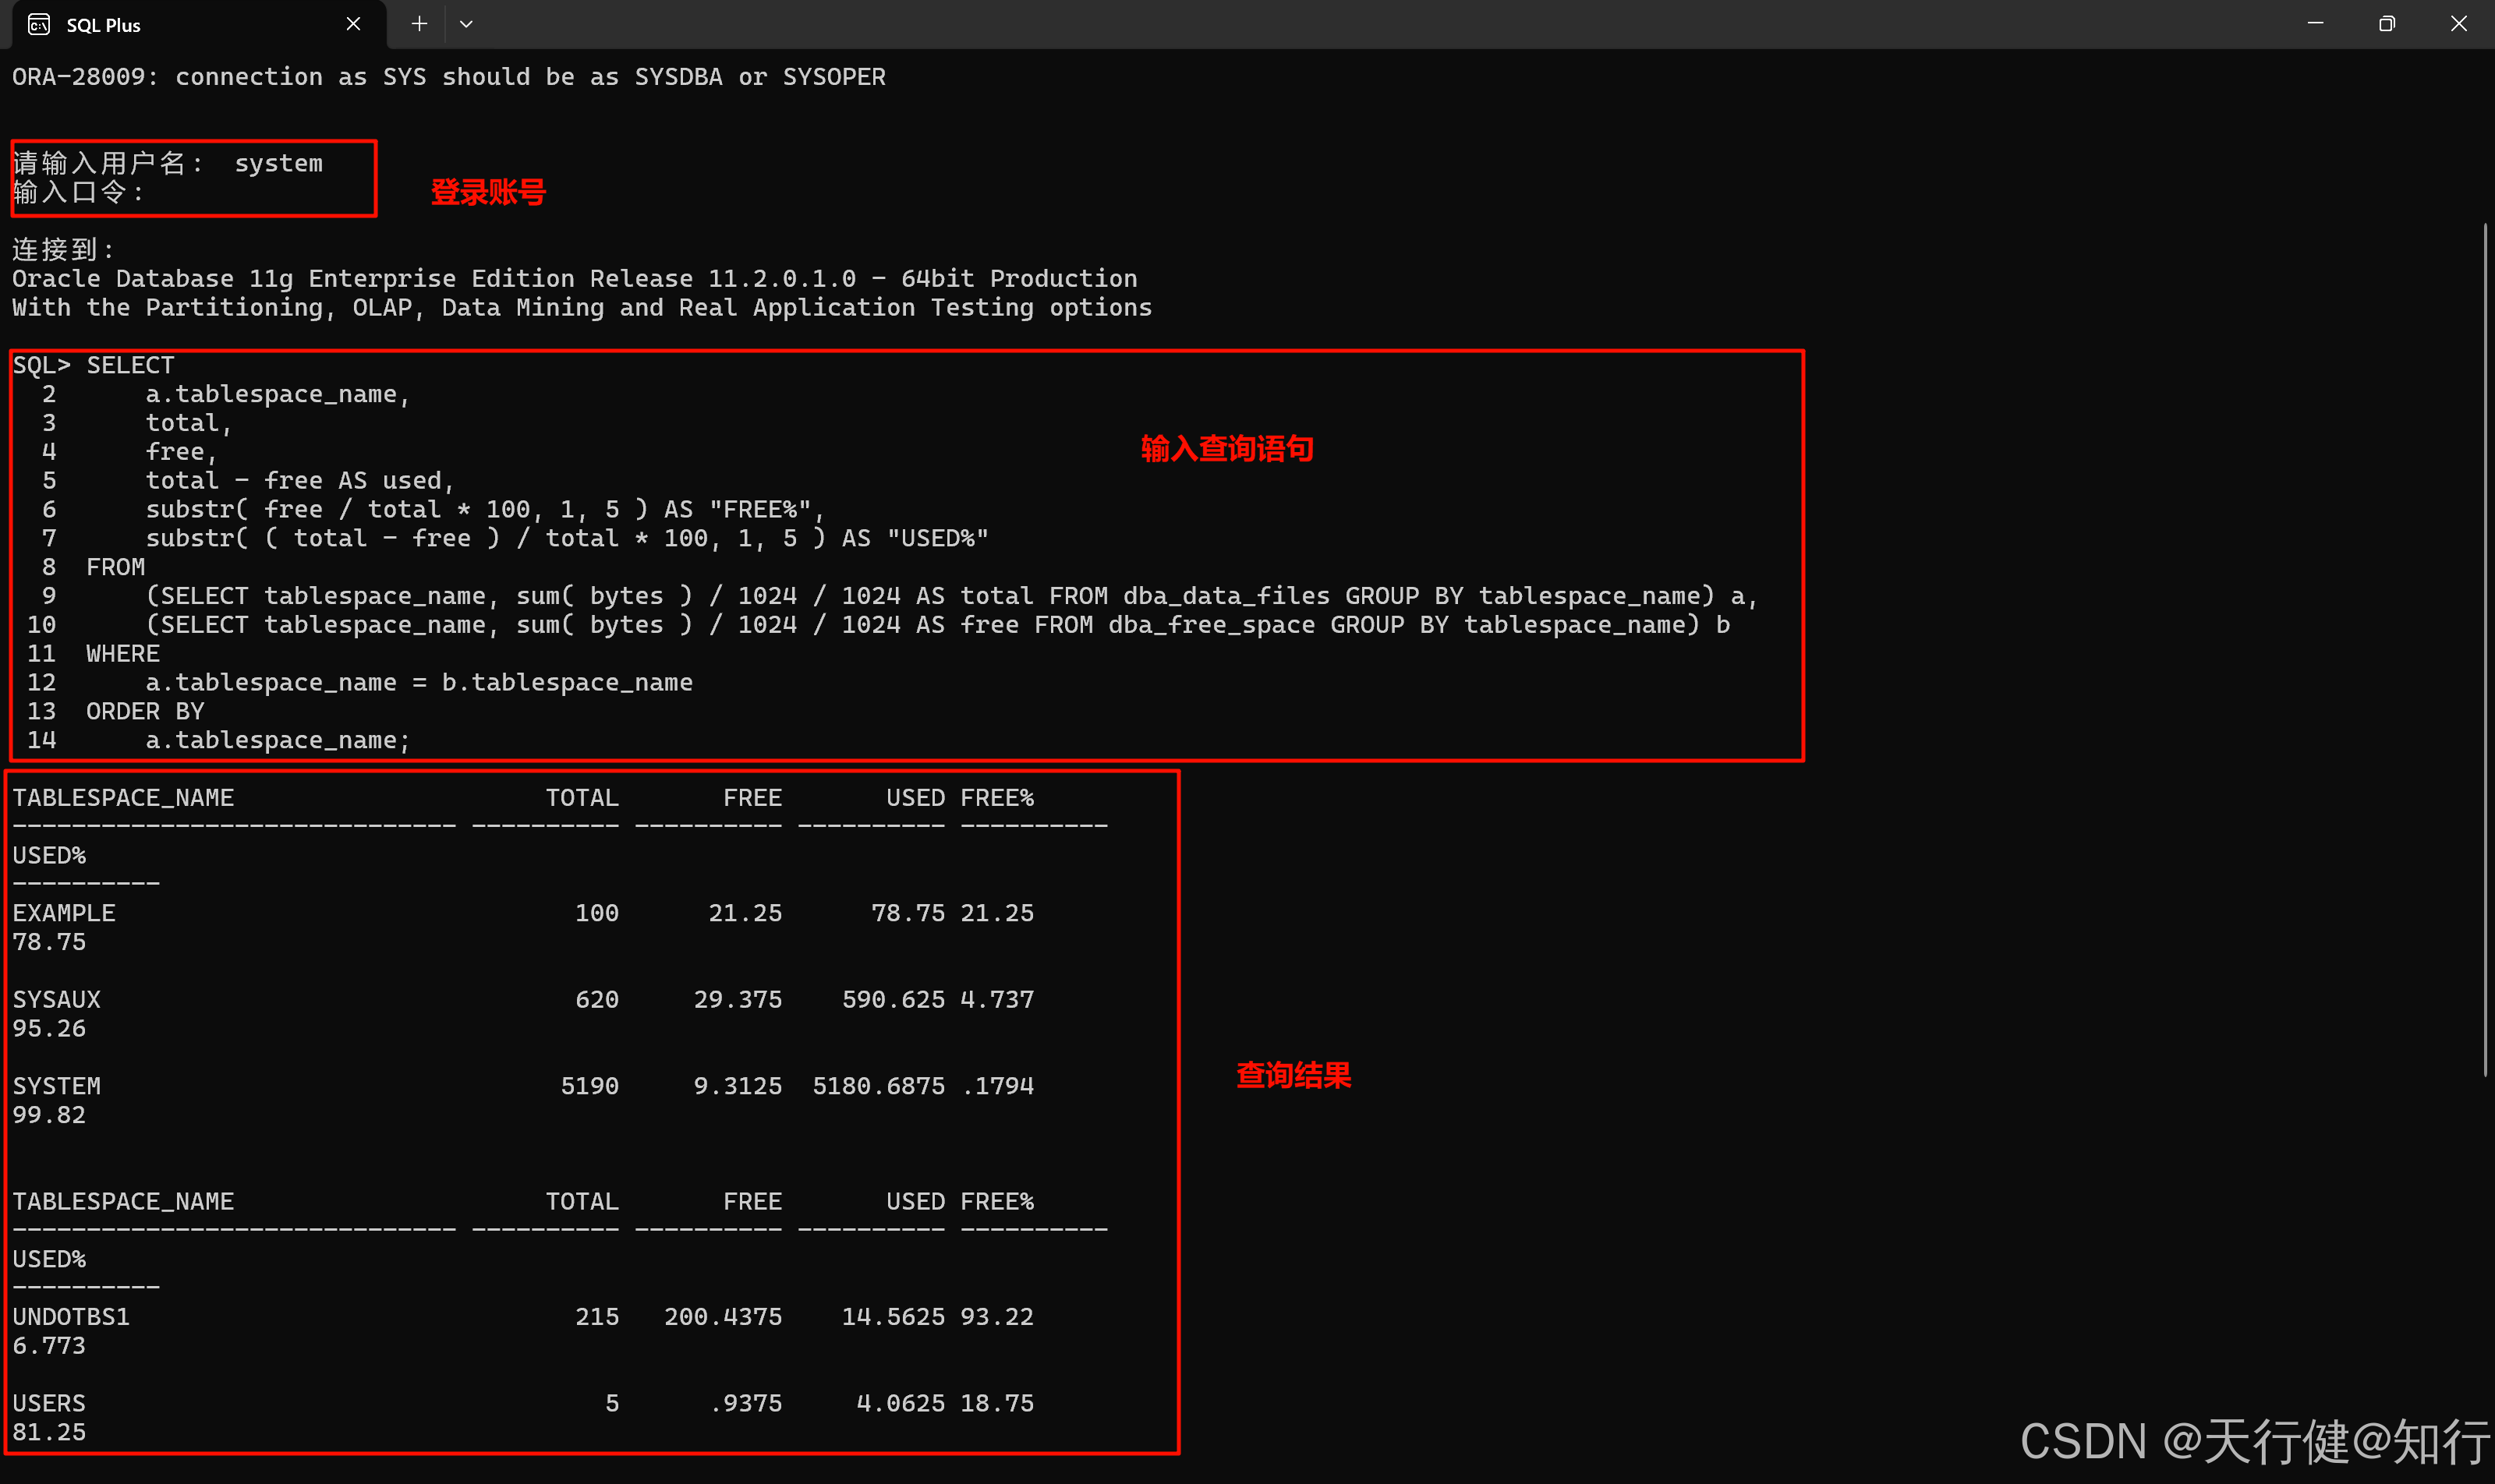Minimize the terminal window
This screenshot has width=2495, height=1484.
(2315, 24)
